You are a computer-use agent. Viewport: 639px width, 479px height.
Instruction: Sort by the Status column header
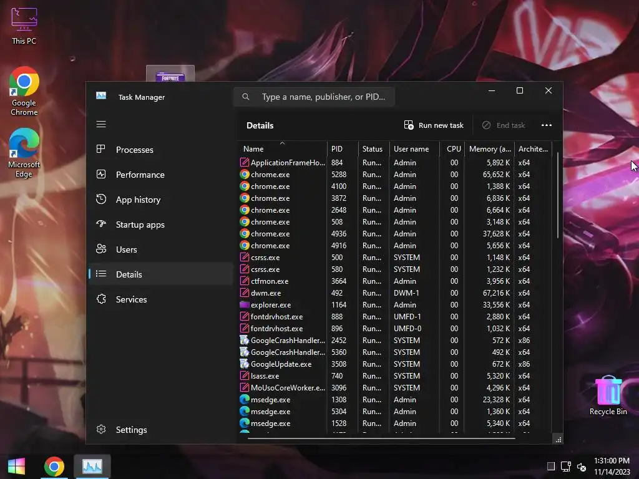tap(374, 148)
